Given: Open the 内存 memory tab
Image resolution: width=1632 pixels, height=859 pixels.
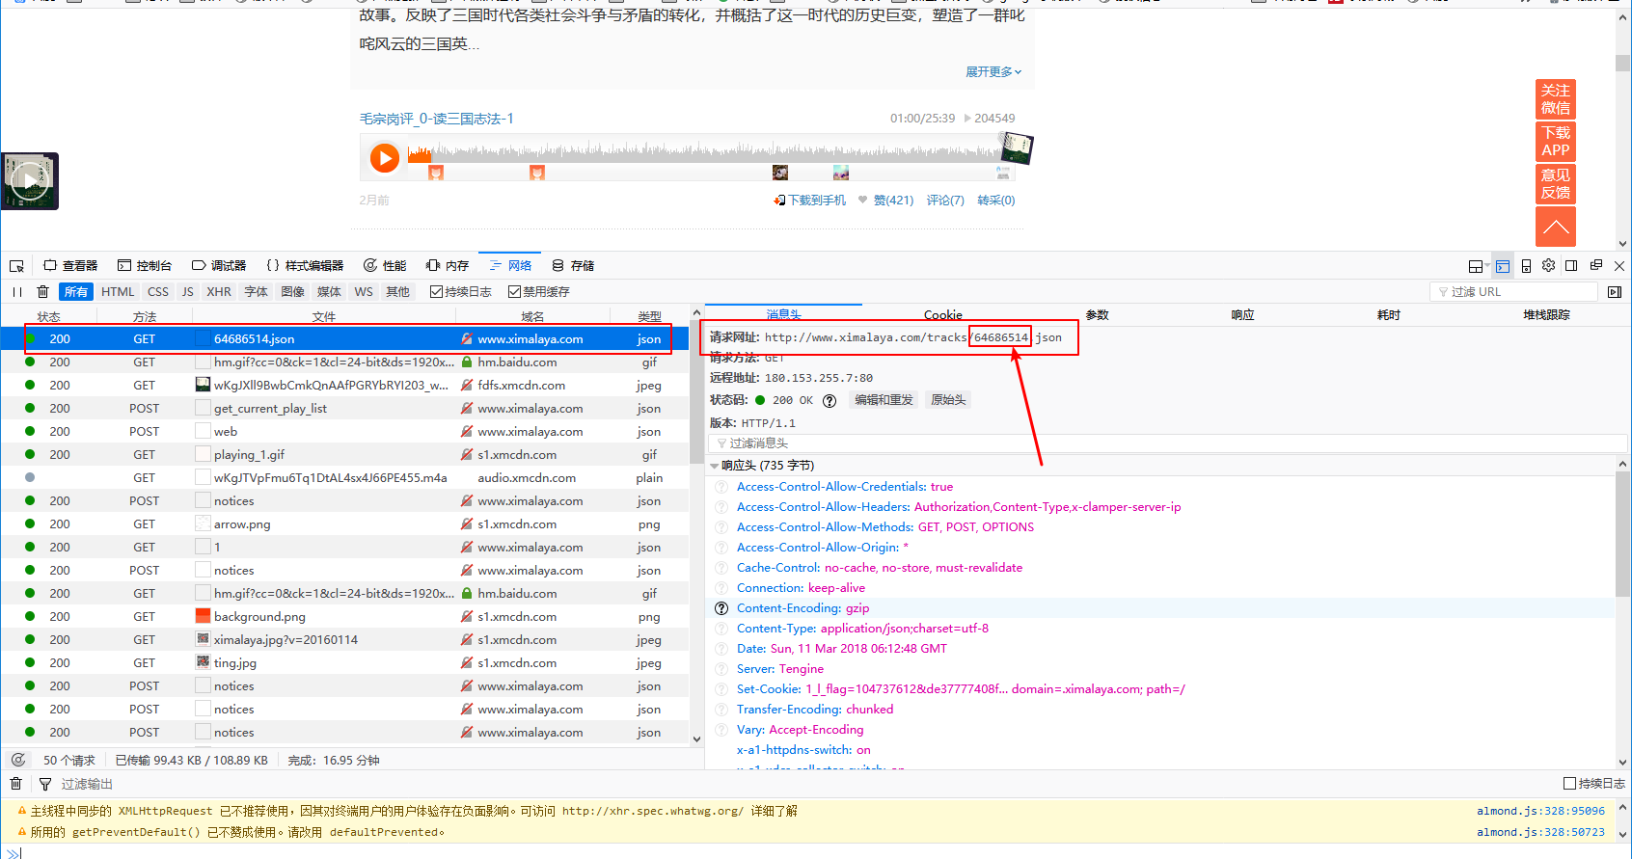Looking at the screenshot, I should (448, 266).
